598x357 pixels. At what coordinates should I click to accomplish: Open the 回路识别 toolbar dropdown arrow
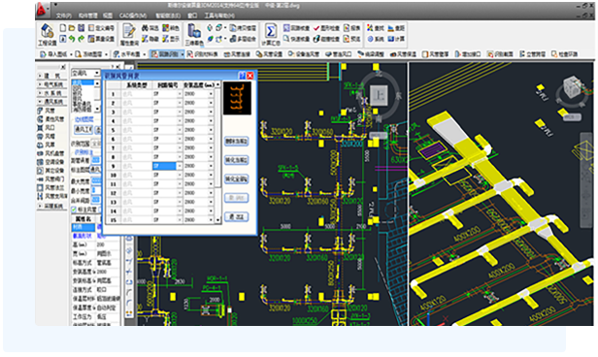(183, 54)
